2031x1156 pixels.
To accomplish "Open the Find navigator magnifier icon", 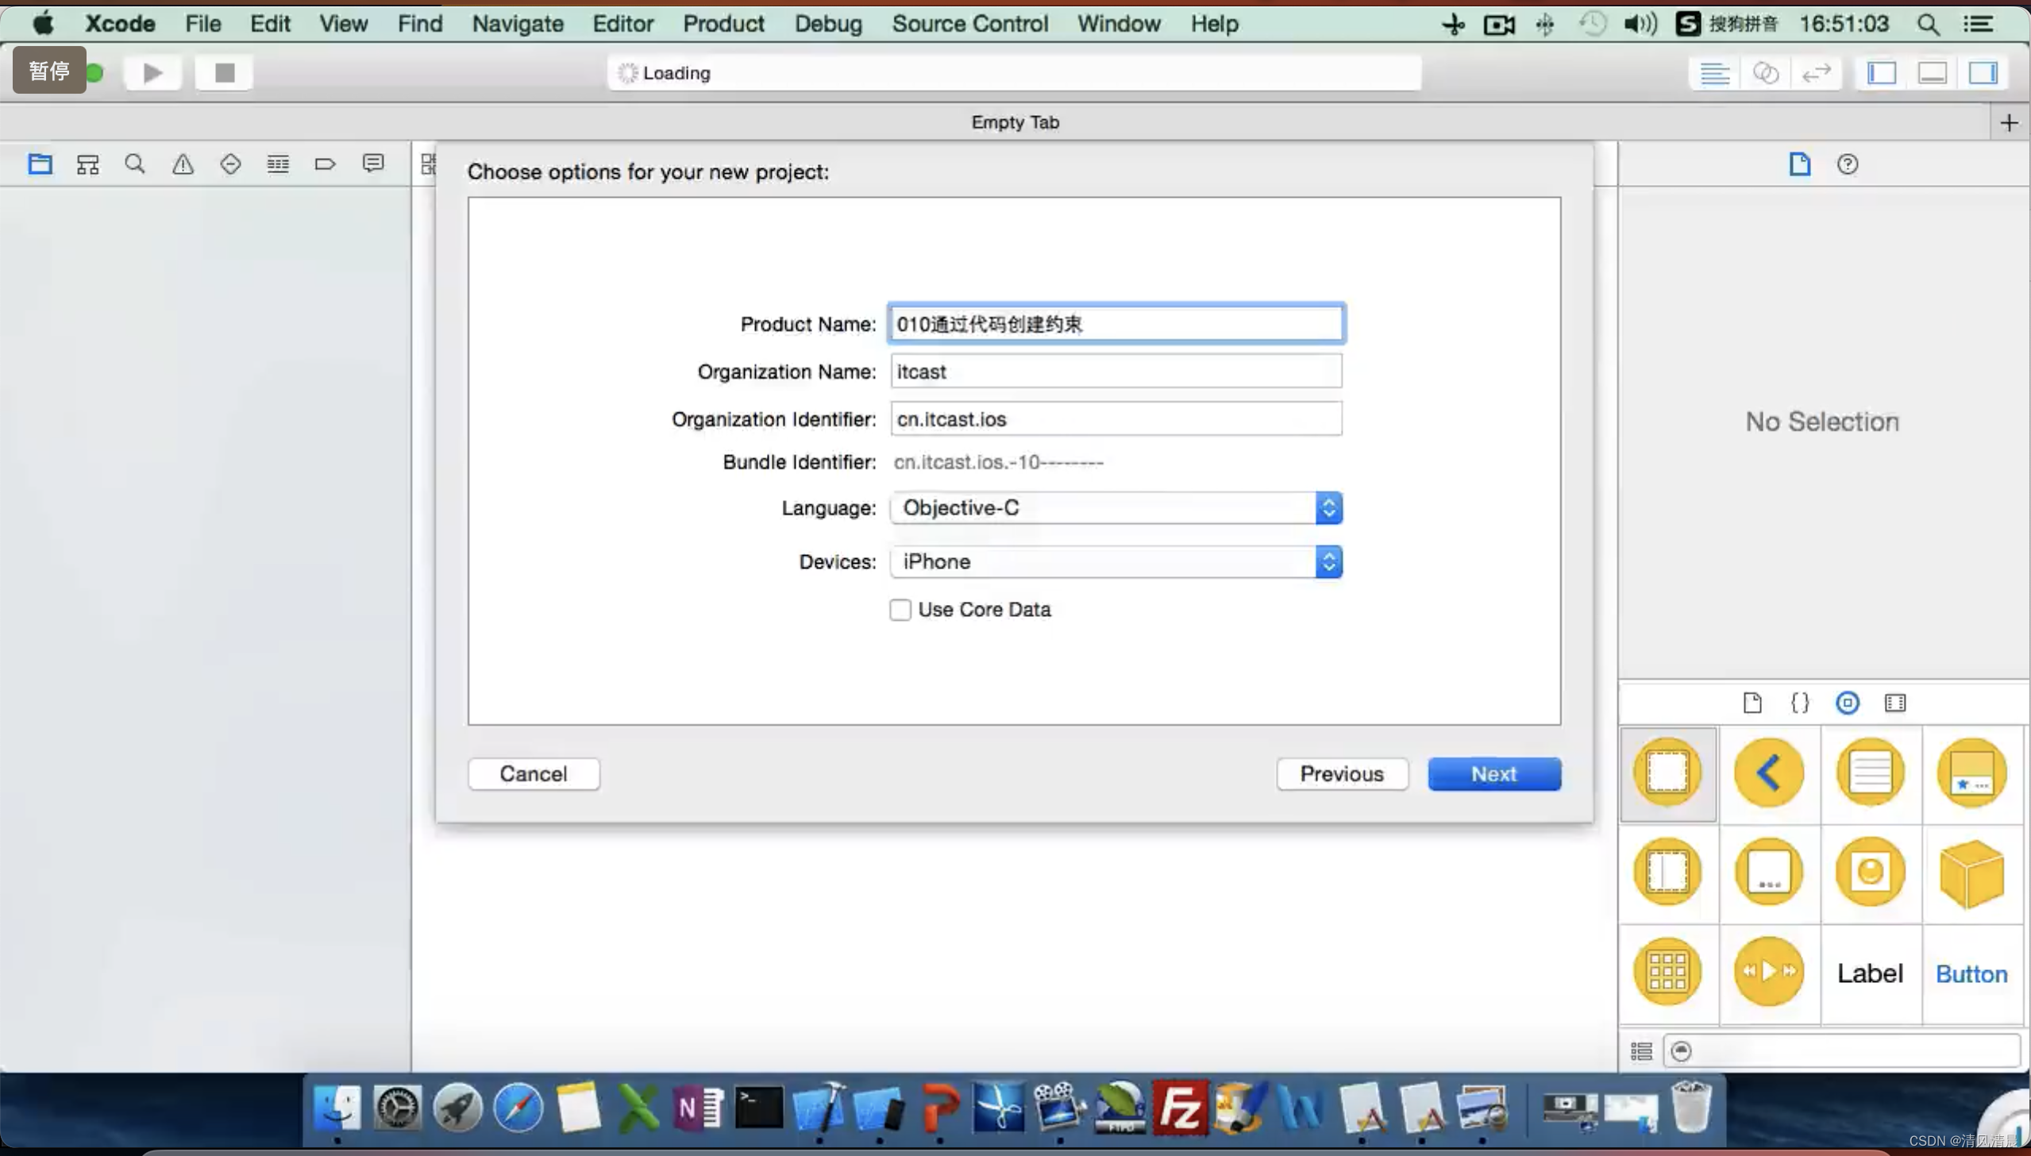I will [135, 164].
